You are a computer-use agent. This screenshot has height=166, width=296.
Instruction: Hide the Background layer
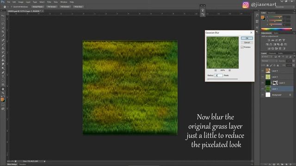tap(263, 95)
